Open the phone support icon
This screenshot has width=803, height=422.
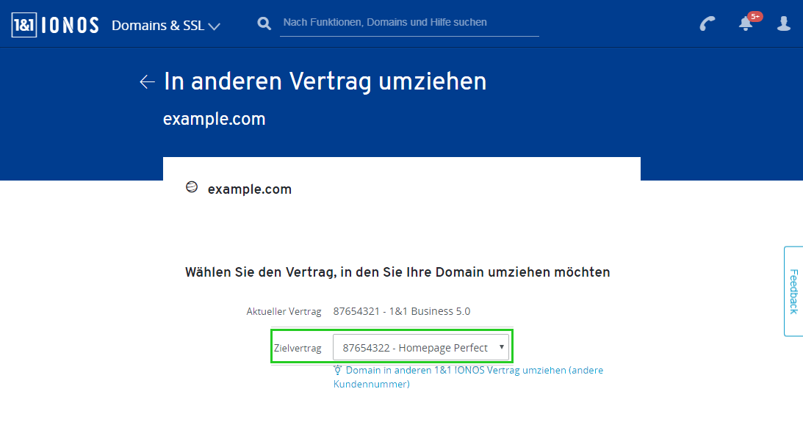(707, 23)
